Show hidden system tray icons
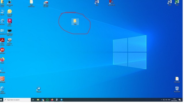Screen dimensions: 184x103 coord(162,100)
